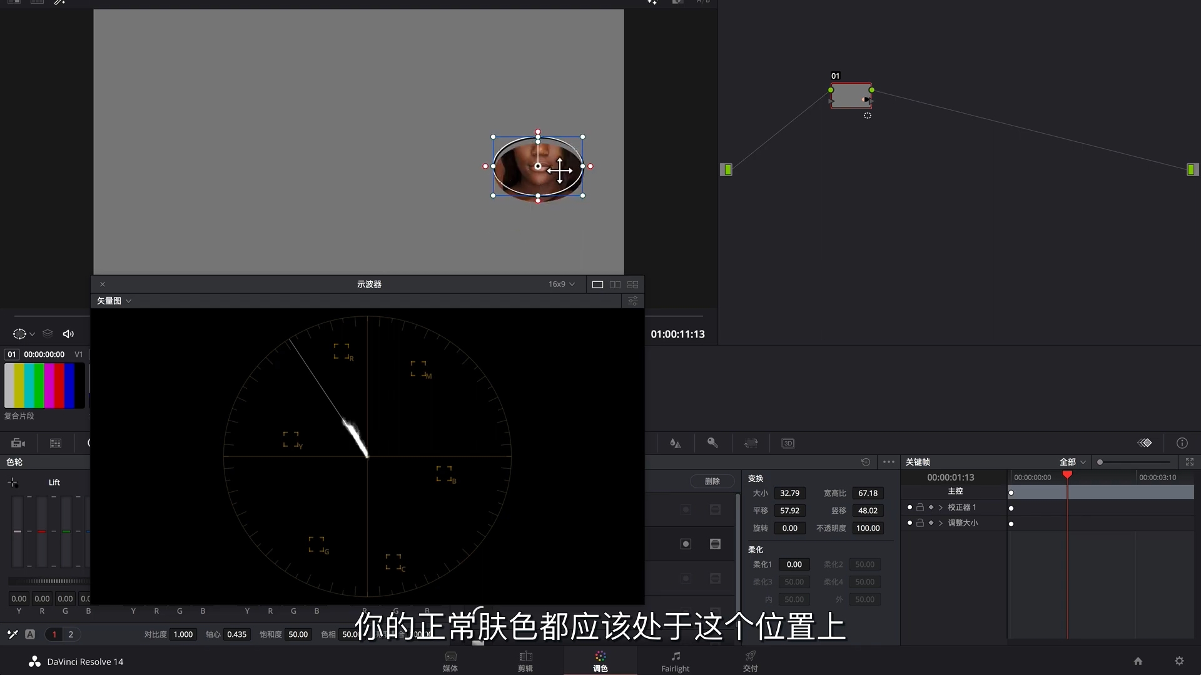The height and width of the screenshot is (675, 1201).
Task: Open the Blur/Sharpen palette icon
Action: pos(676,443)
